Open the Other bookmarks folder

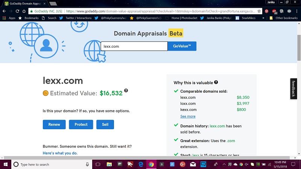tap(284, 18)
